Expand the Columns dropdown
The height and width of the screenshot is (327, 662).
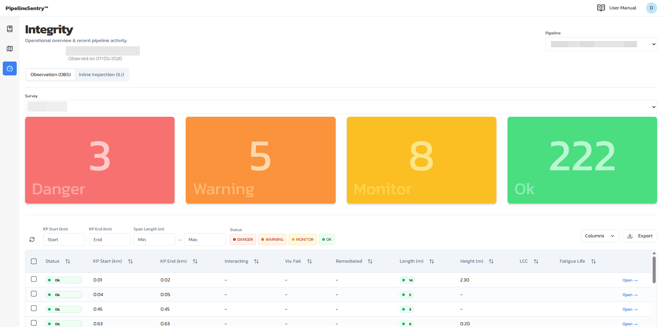point(600,236)
